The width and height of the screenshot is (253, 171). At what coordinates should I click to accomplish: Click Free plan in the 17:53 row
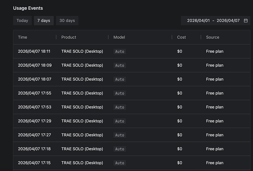point(215,107)
